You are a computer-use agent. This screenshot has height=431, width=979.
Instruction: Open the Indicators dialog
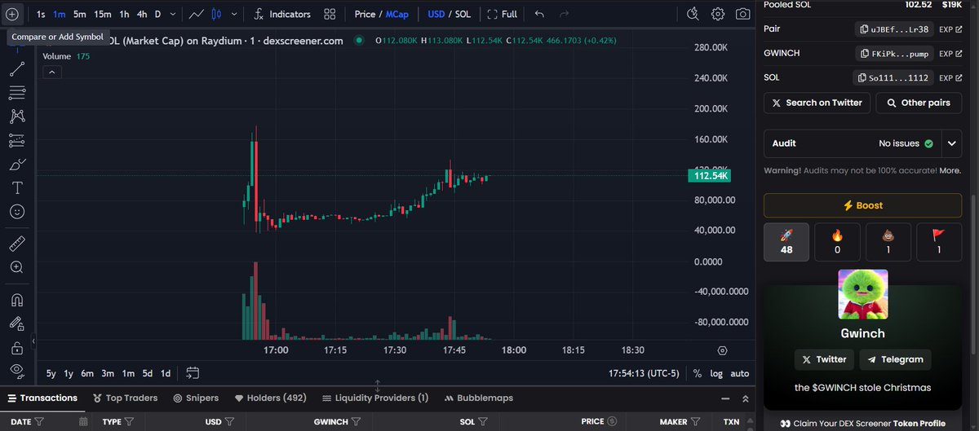click(x=281, y=14)
